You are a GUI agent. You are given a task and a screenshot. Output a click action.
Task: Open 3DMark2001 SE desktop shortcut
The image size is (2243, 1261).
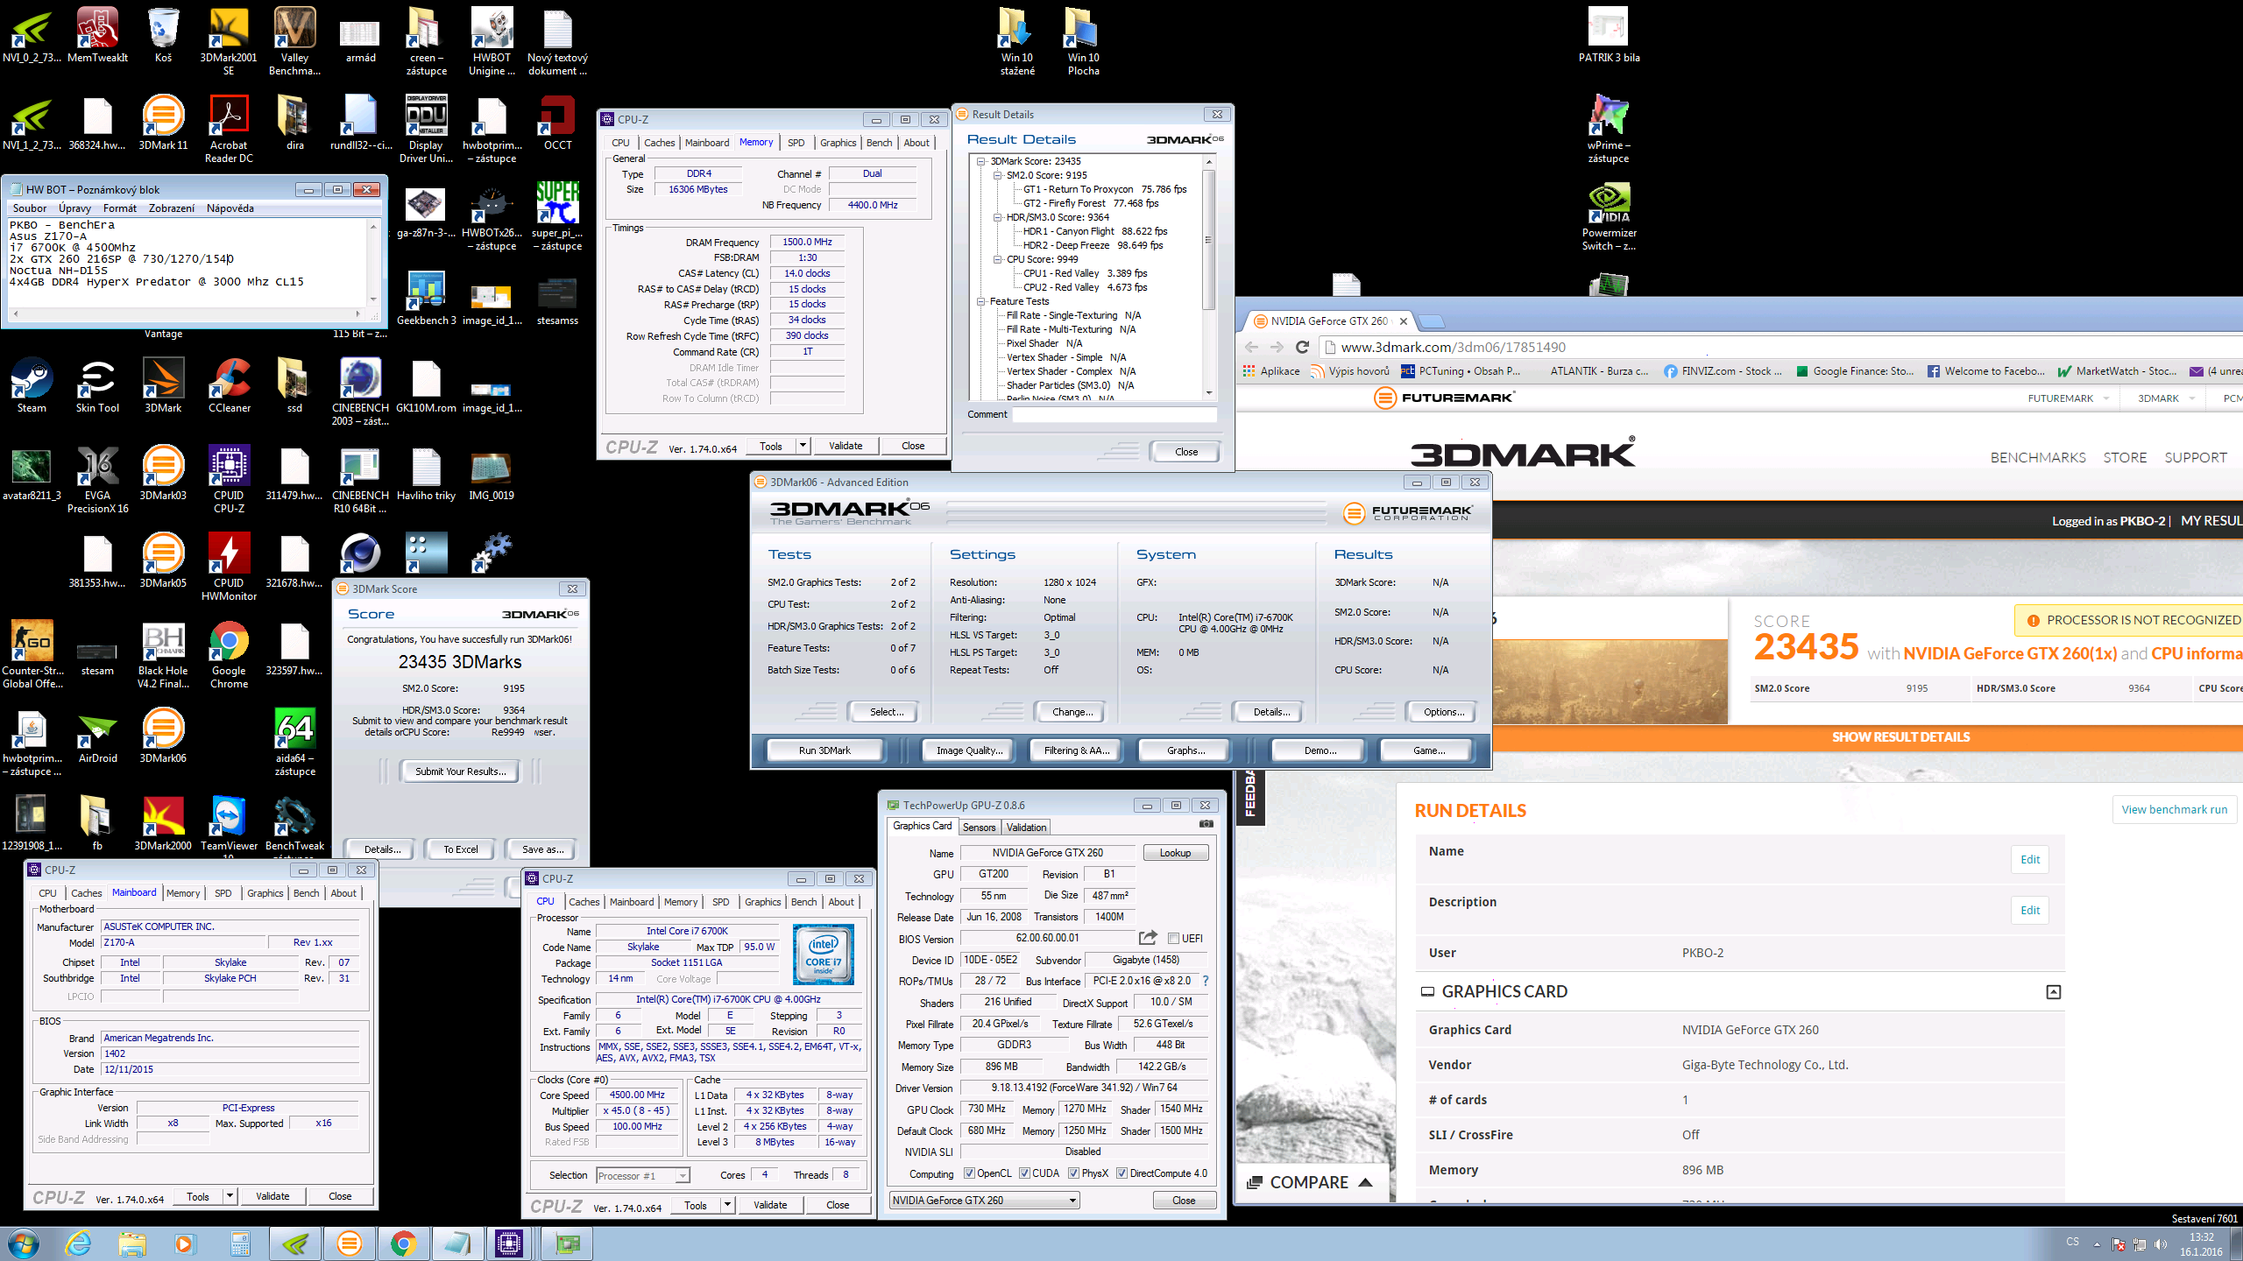point(229,41)
